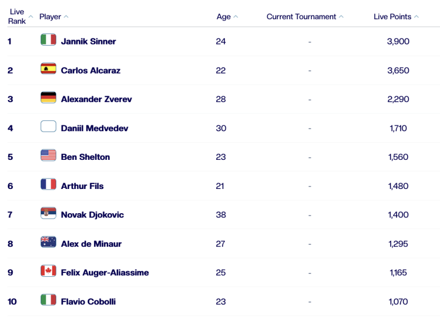The height and width of the screenshot is (323, 440).
Task: Click the Italian flag next to Flavio Cobolli
Action: click(x=48, y=300)
